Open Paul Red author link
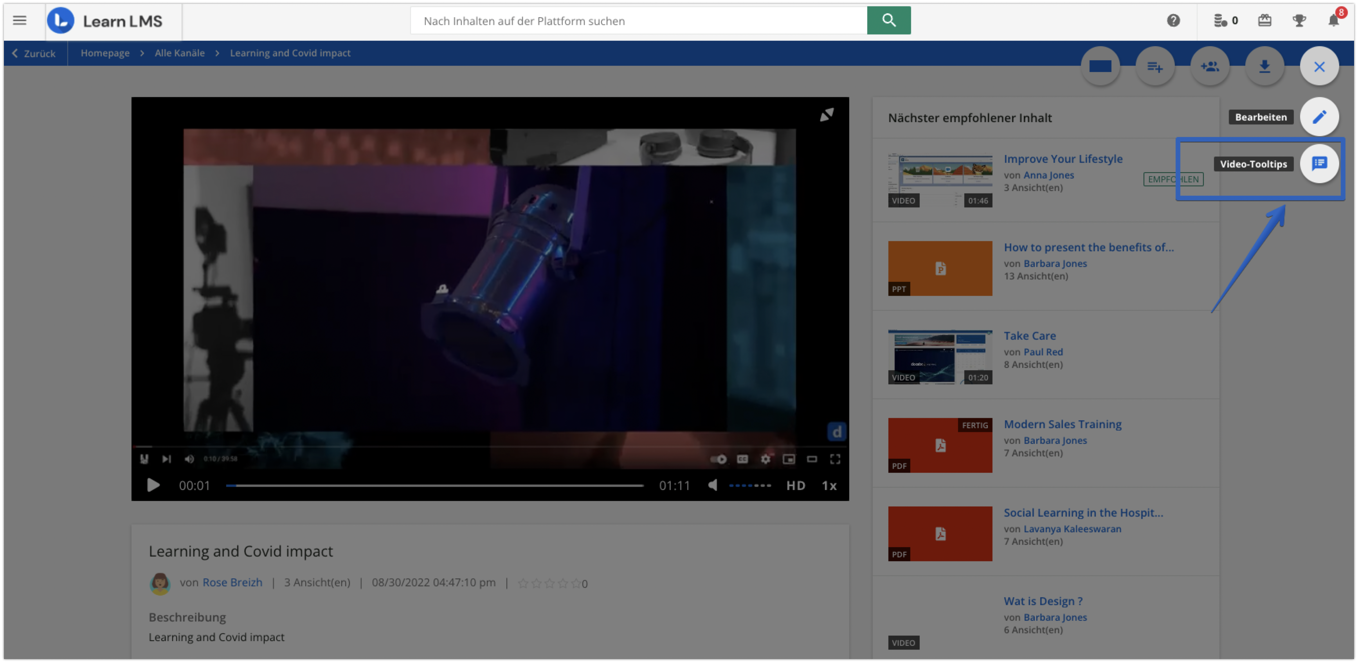This screenshot has width=1358, height=663. point(1043,352)
